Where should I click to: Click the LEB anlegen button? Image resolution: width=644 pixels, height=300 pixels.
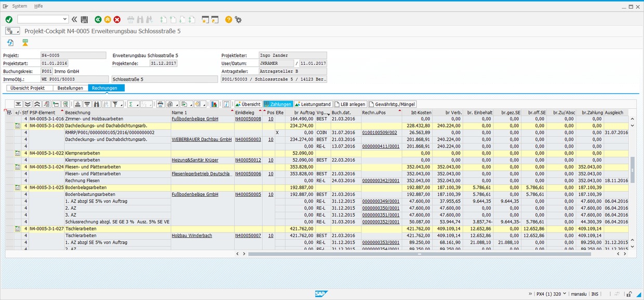point(350,104)
